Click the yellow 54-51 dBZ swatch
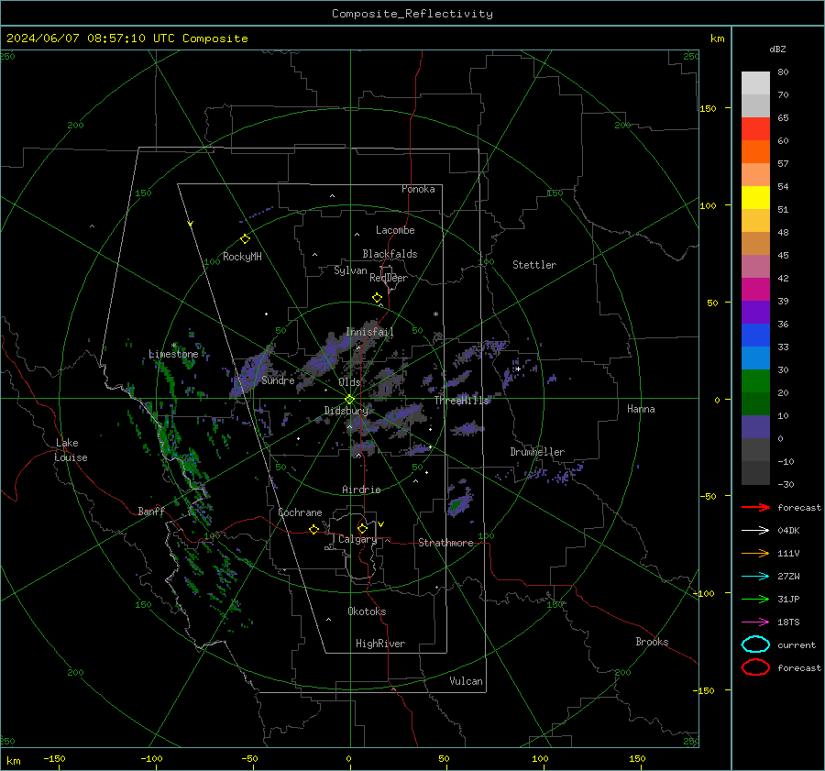Screen dimensions: 825x771 point(755,198)
